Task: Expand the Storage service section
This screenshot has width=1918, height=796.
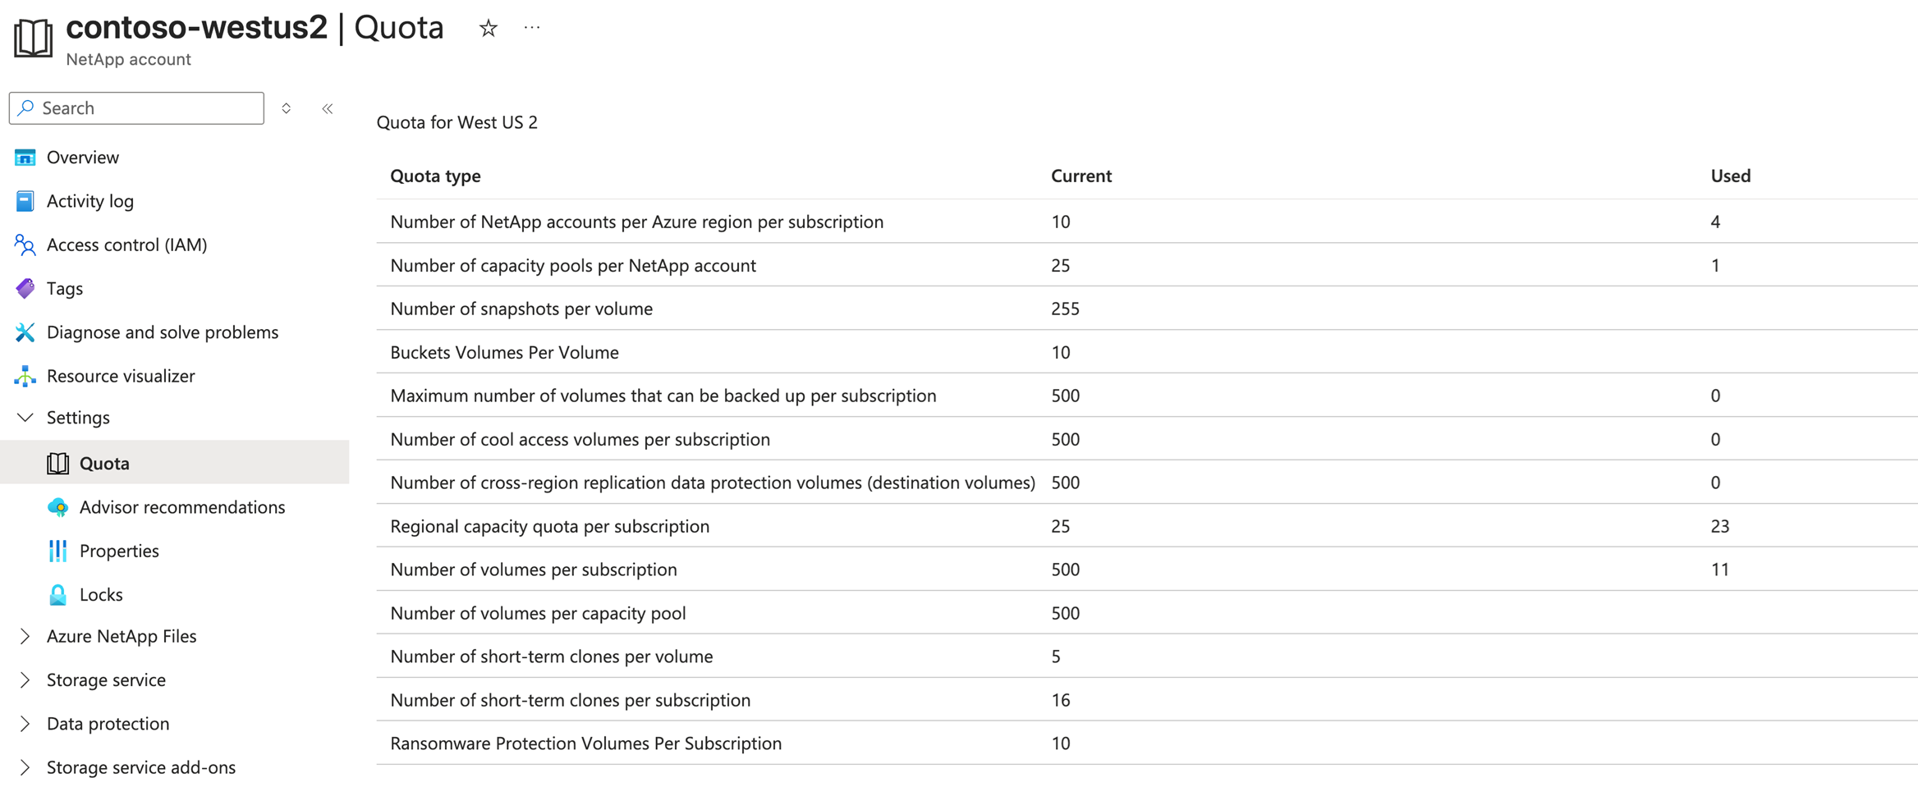Action: pyautogui.click(x=25, y=679)
